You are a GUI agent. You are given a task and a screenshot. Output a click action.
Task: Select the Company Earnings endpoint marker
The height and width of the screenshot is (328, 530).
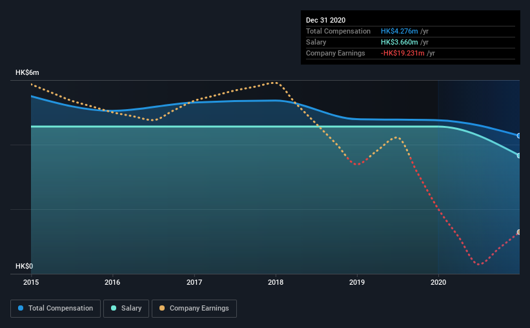click(518, 232)
